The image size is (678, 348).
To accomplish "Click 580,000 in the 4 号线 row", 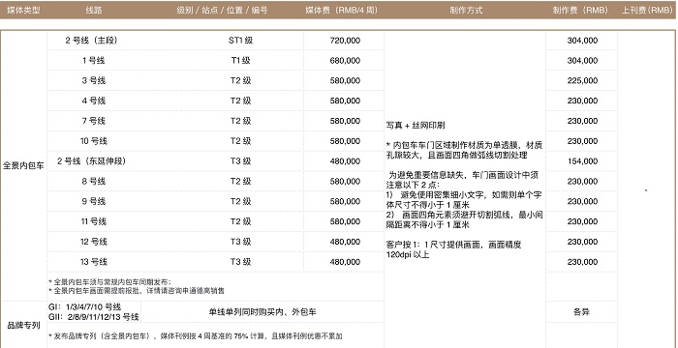I will [345, 101].
